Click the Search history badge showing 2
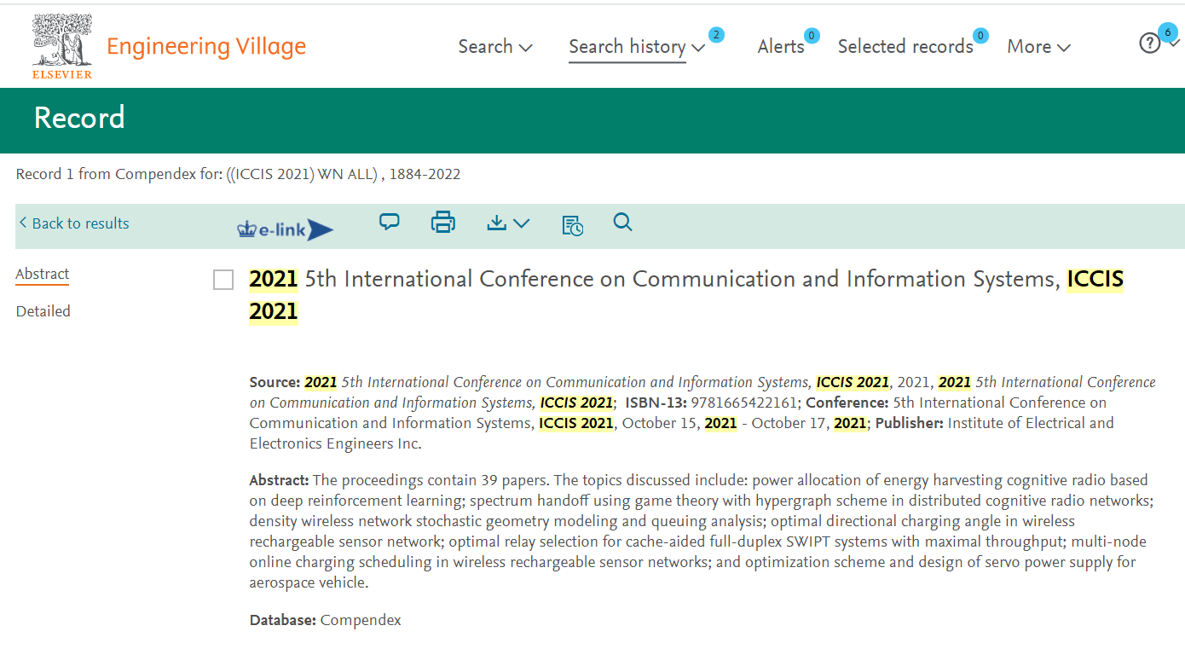 716,35
